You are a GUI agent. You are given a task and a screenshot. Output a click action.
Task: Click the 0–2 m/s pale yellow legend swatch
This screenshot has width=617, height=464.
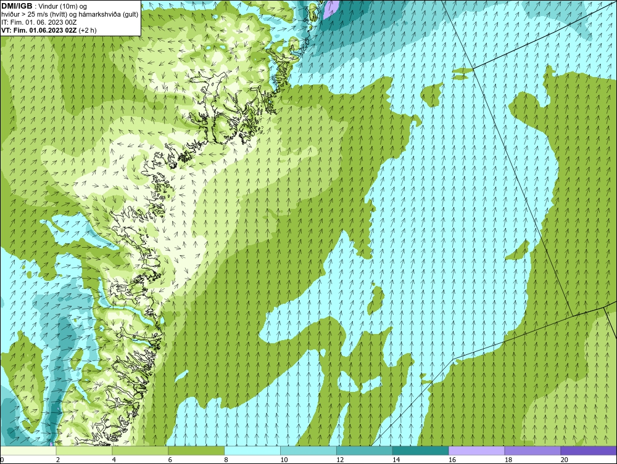coord(28,450)
